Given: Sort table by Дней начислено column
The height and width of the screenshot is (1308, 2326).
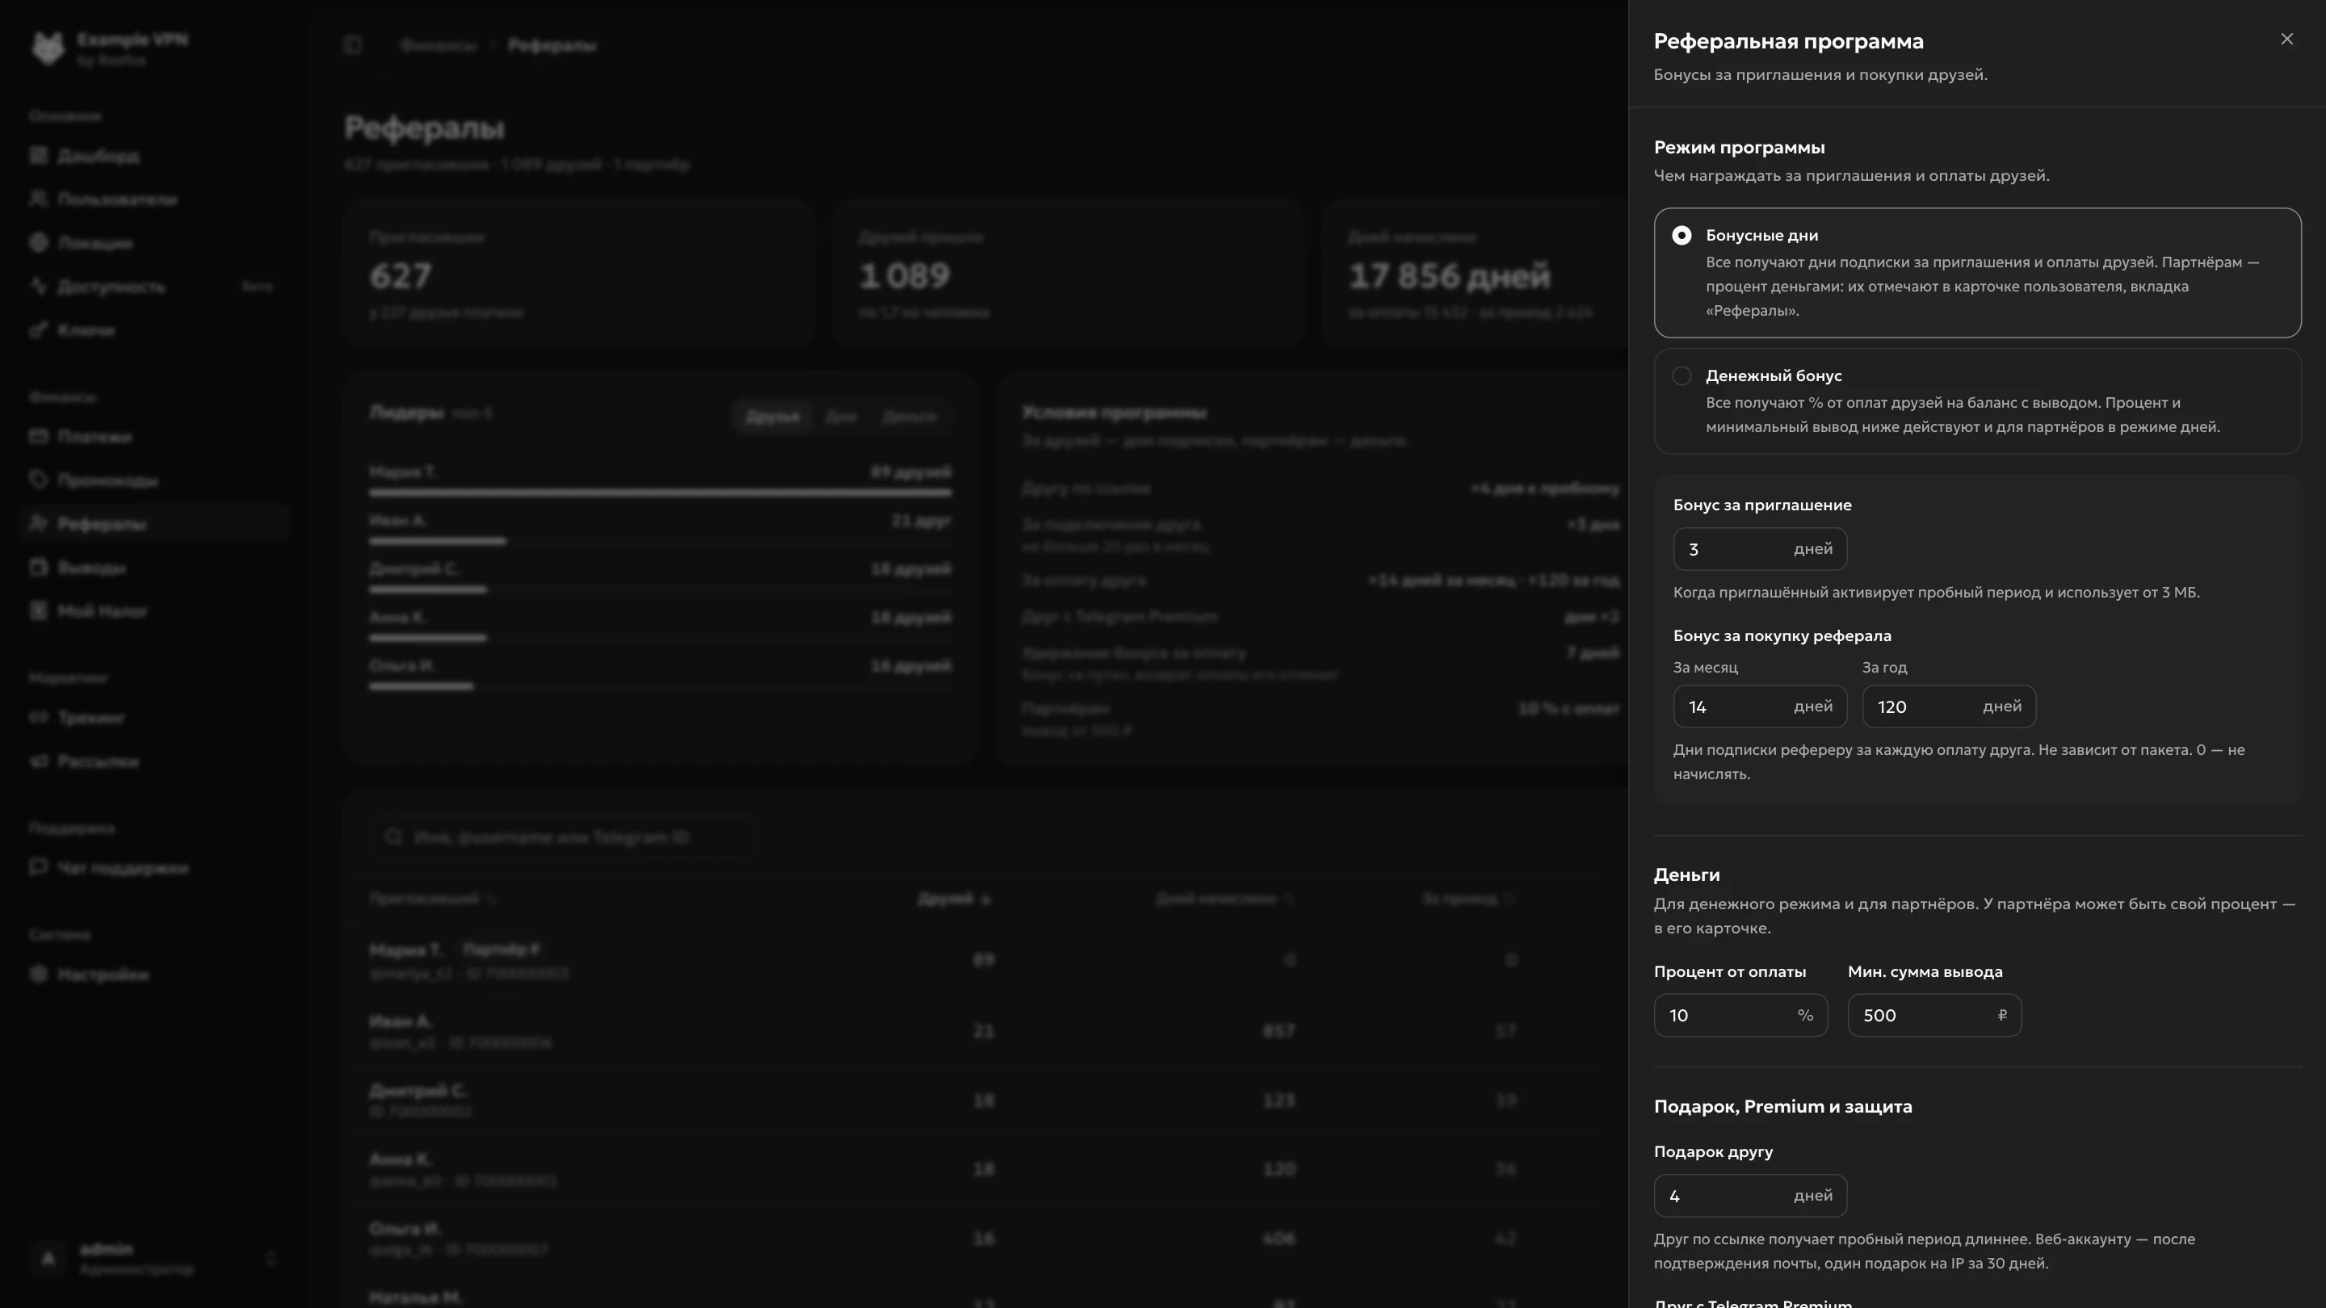Looking at the screenshot, I should point(1225,898).
